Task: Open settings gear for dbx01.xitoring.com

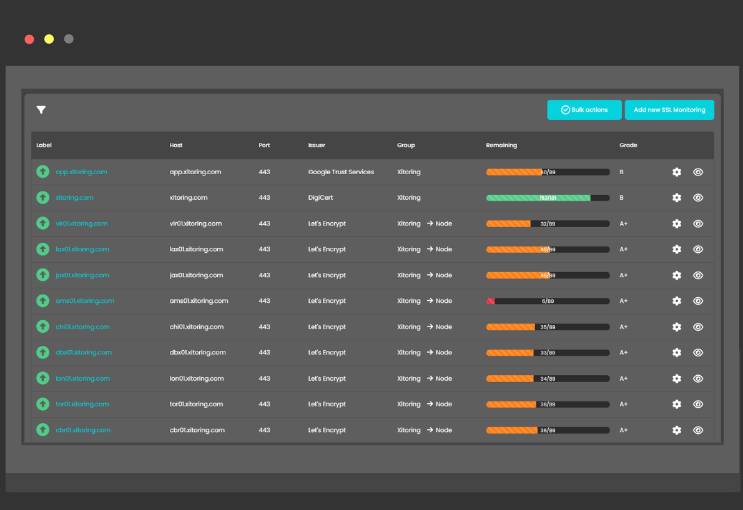Action: pos(677,352)
